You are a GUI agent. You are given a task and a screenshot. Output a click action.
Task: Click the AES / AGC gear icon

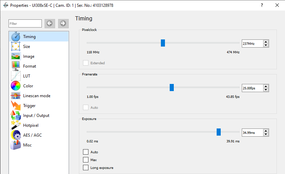pyautogui.click(x=16, y=135)
